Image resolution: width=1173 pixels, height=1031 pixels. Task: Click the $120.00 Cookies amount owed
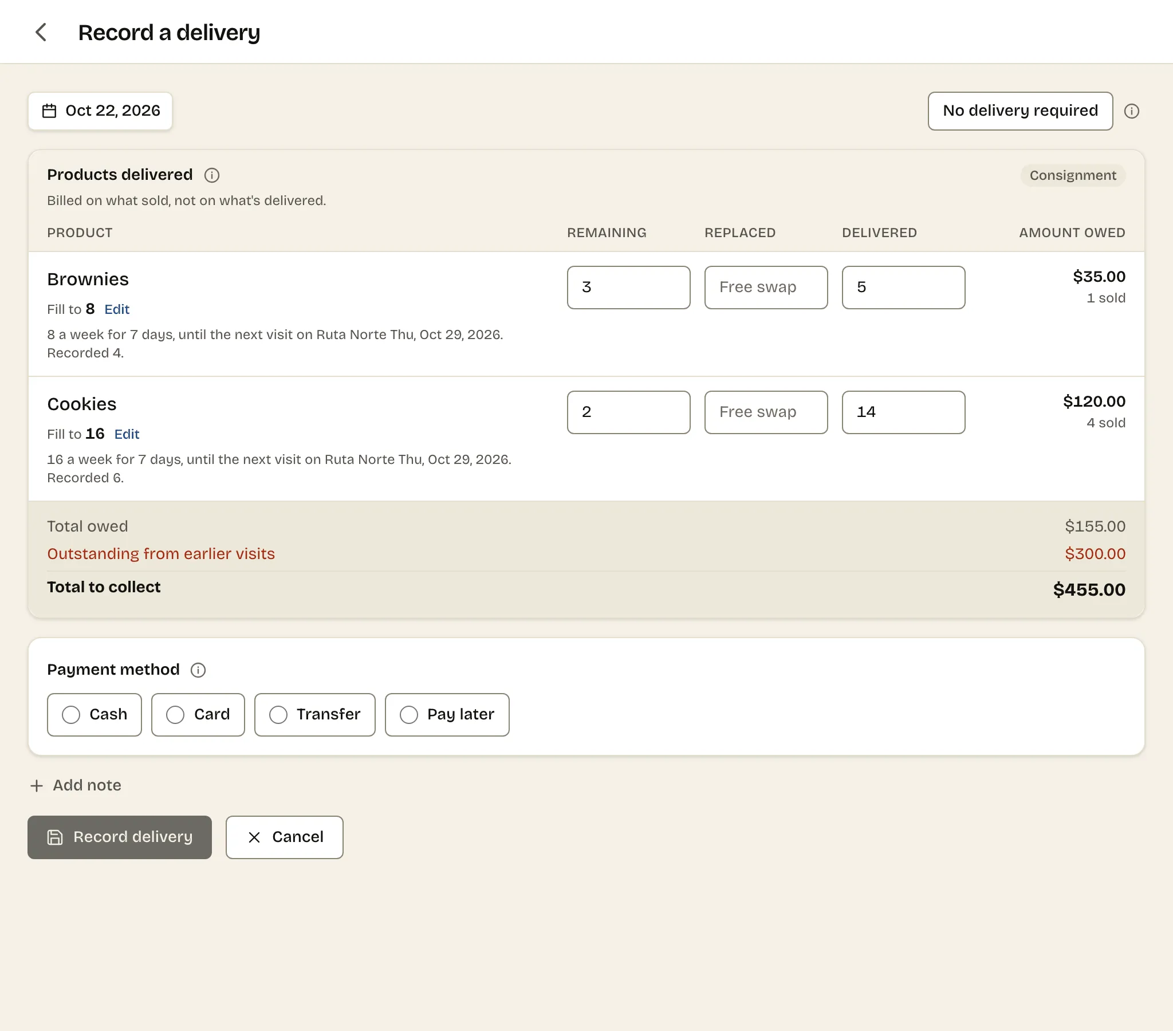[1094, 402]
